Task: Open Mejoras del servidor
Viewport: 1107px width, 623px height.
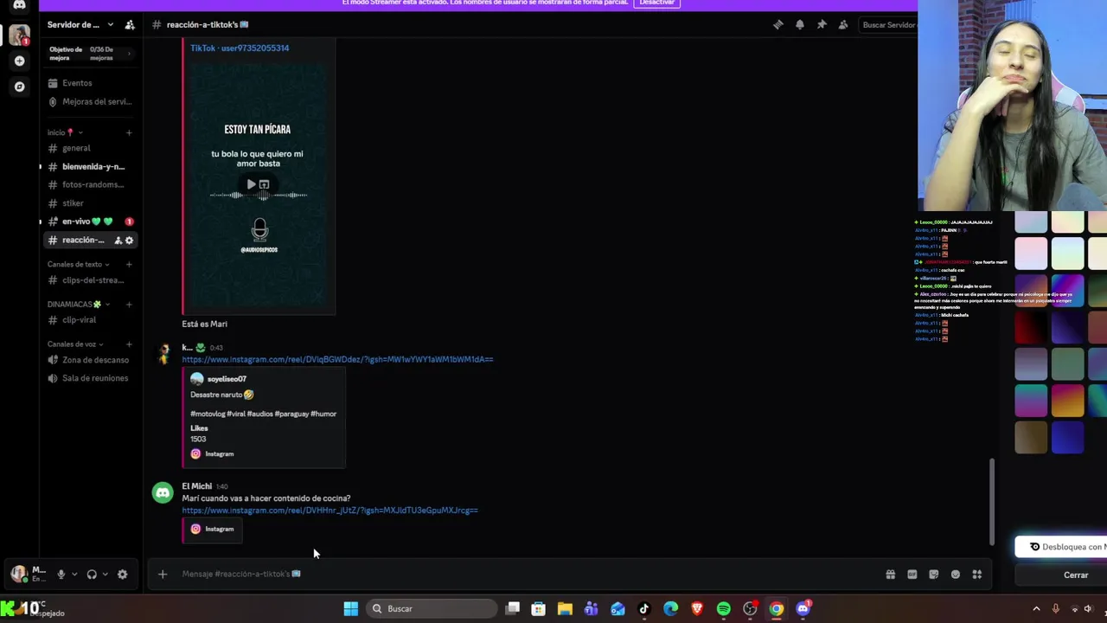Action: click(90, 102)
